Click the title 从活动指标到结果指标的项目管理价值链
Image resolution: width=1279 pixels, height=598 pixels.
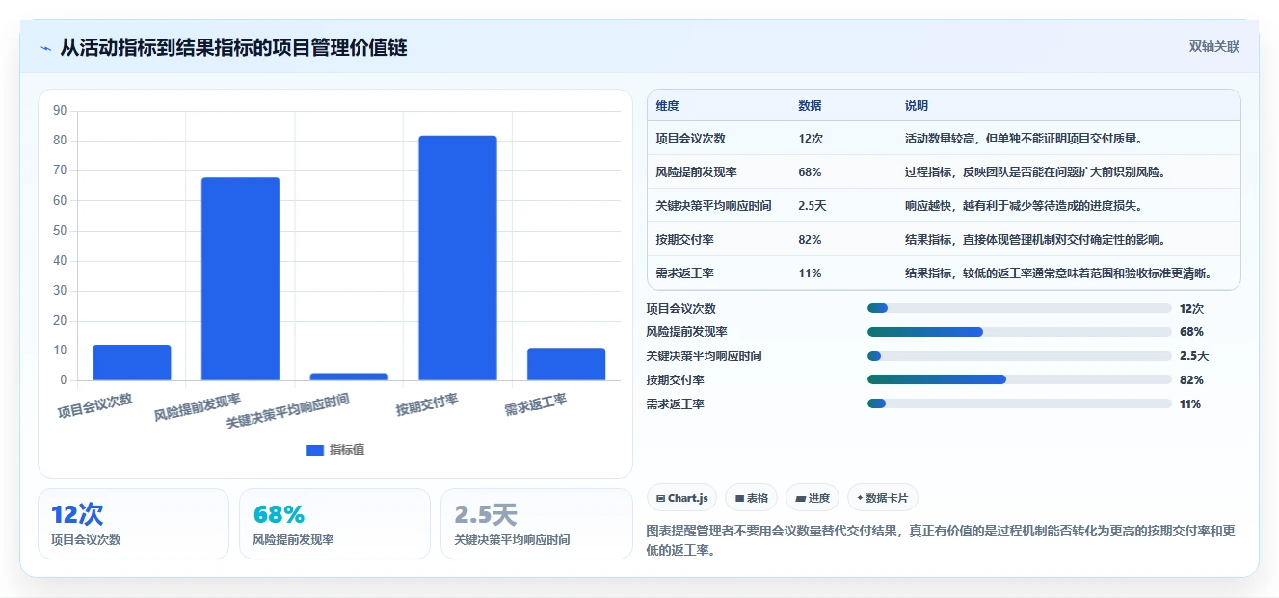[x=233, y=48]
